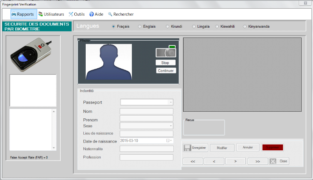Click the red Supprimer button
Screen dimensions: 313x180
pos(272,148)
